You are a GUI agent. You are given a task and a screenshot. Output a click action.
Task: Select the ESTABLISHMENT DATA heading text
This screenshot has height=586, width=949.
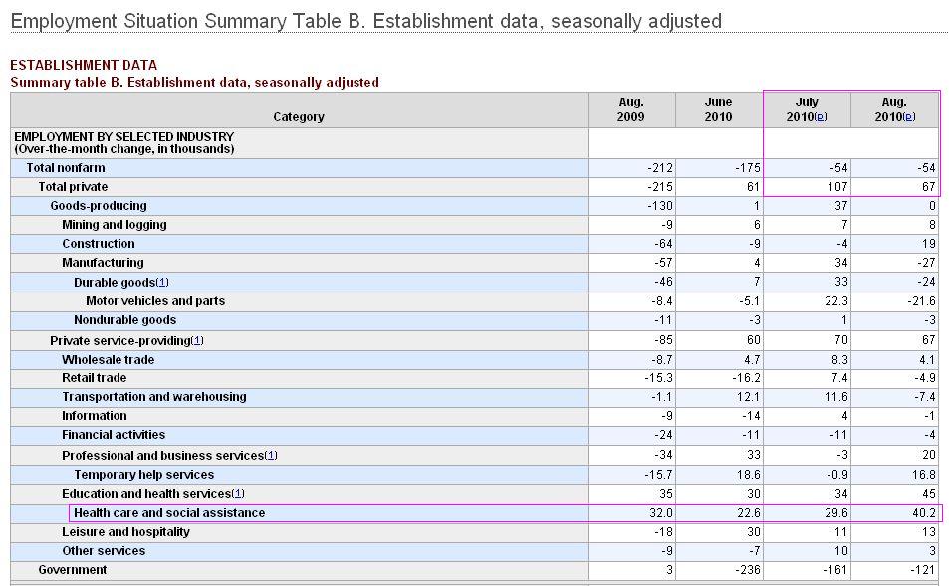click(84, 66)
